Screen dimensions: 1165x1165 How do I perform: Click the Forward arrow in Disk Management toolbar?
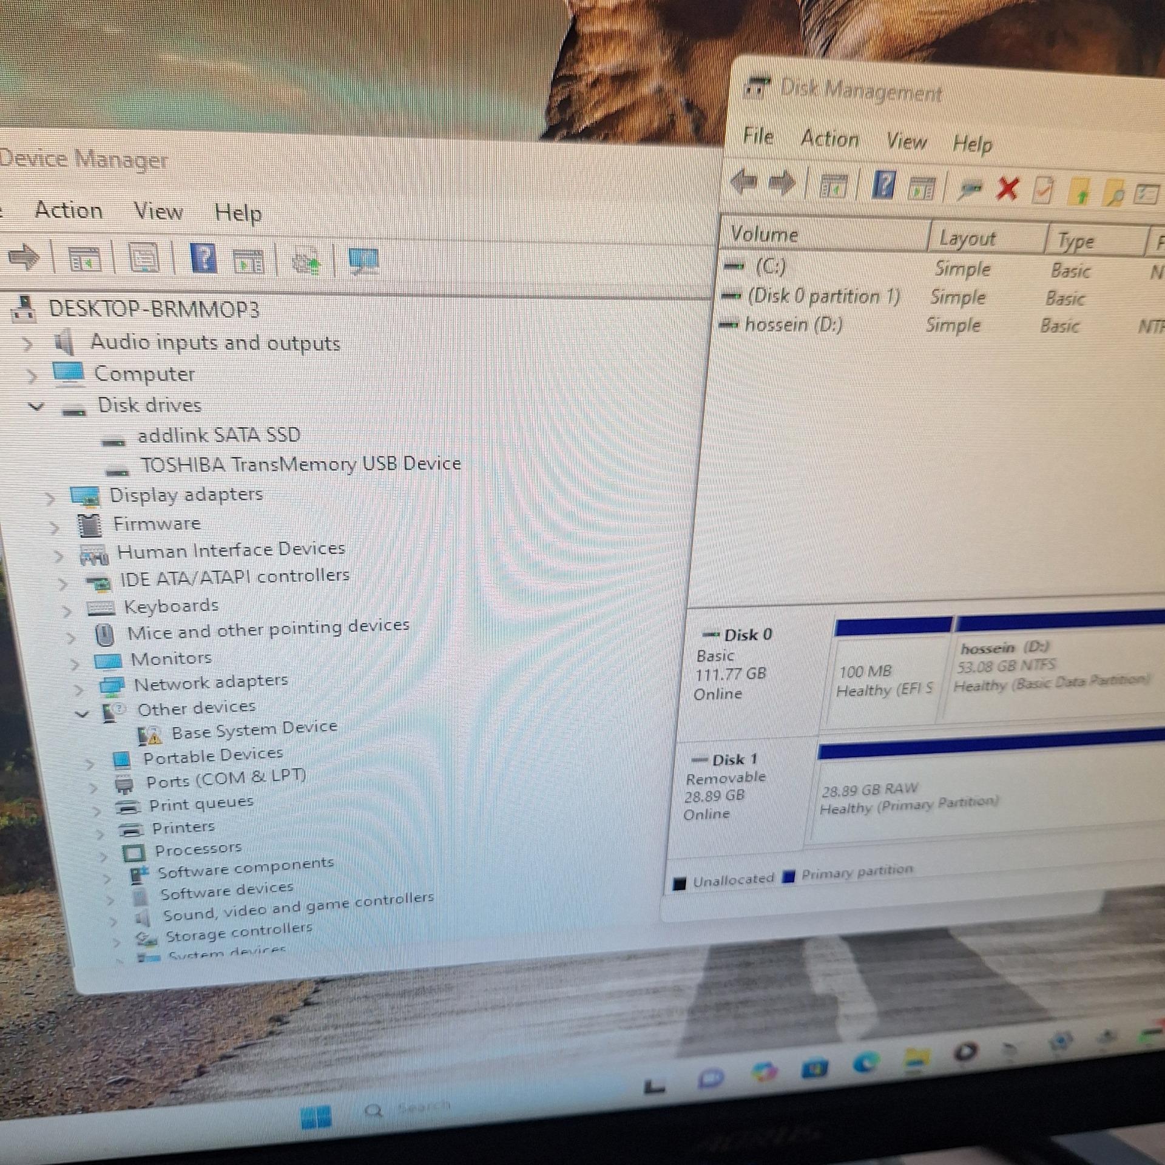coord(782,183)
